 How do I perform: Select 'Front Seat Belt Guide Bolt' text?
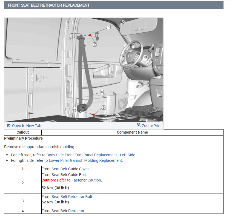pos(64,175)
